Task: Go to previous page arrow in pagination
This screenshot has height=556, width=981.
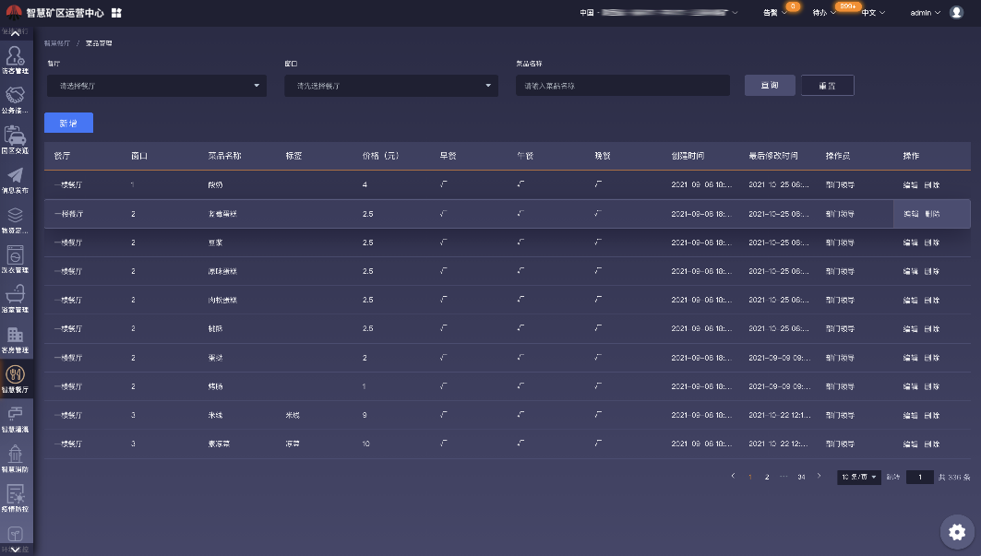Action: coord(733,476)
